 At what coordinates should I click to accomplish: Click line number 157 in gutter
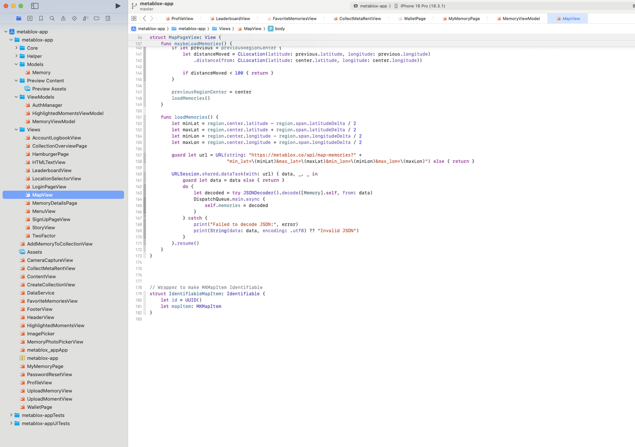coord(138,155)
